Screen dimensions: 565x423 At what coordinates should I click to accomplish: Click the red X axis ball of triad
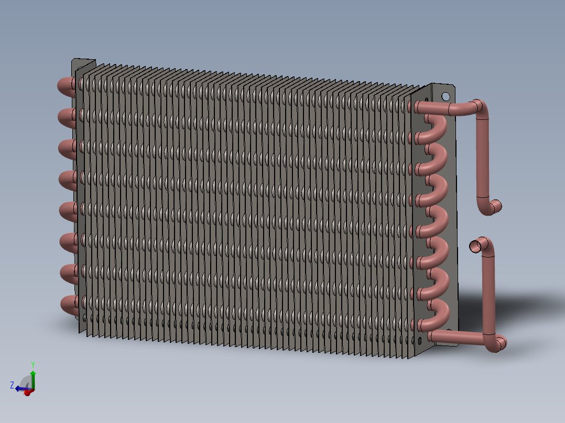coord(27,393)
